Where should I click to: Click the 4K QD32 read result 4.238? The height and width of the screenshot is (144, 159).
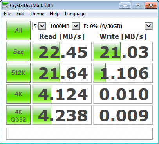pyautogui.click(x=62, y=115)
